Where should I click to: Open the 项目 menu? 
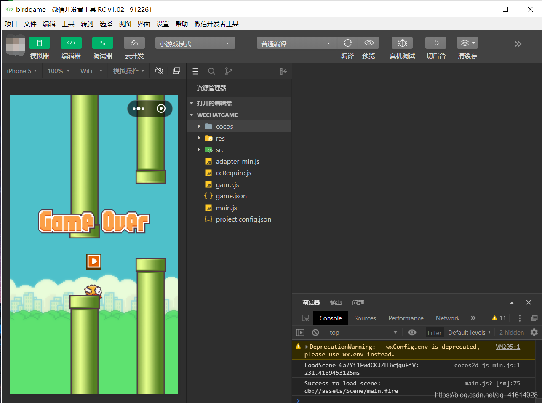click(x=11, y=24)
